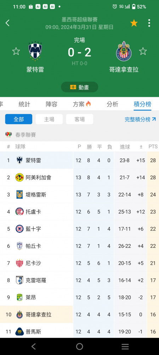
Task: Switch to the 統計 tab
Action: click(24, 104)
